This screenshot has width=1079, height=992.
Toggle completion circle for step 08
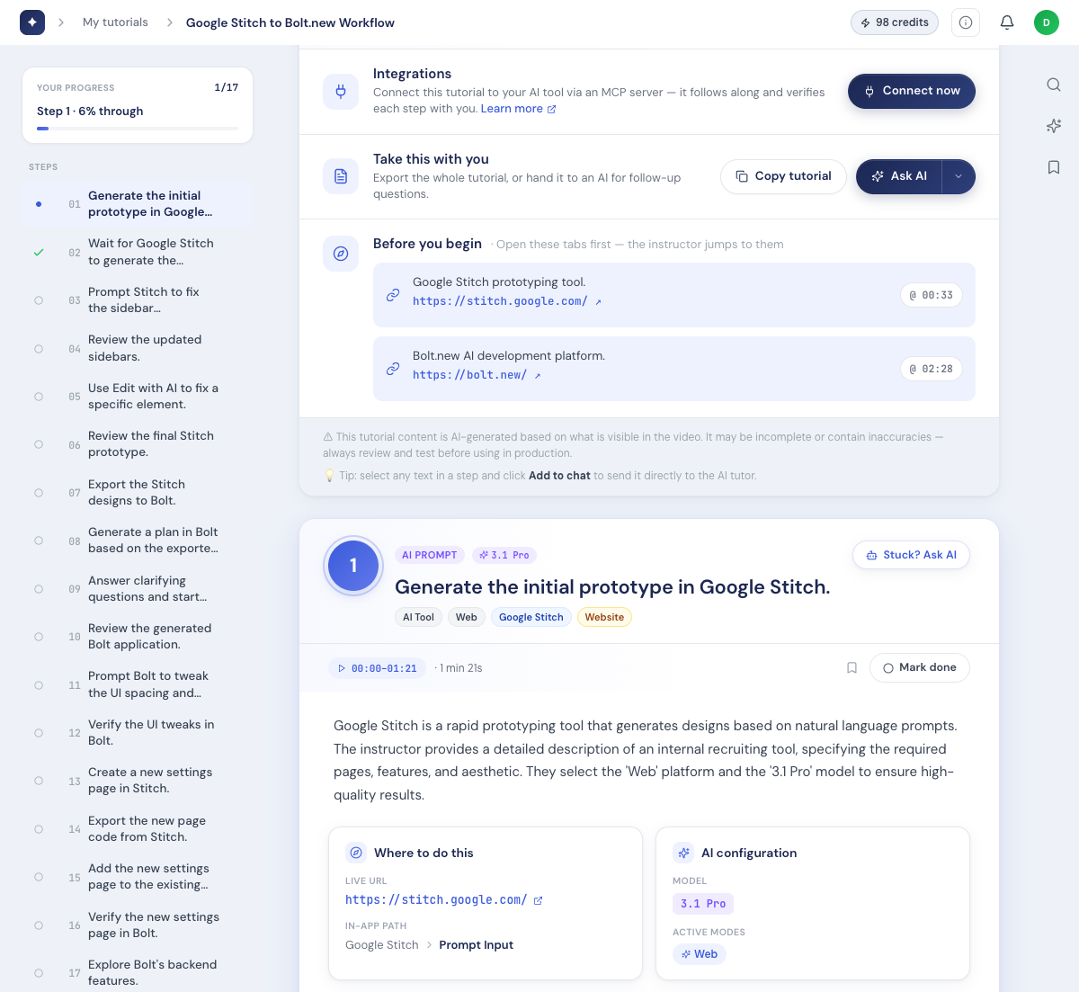click(x=39, y=541)
